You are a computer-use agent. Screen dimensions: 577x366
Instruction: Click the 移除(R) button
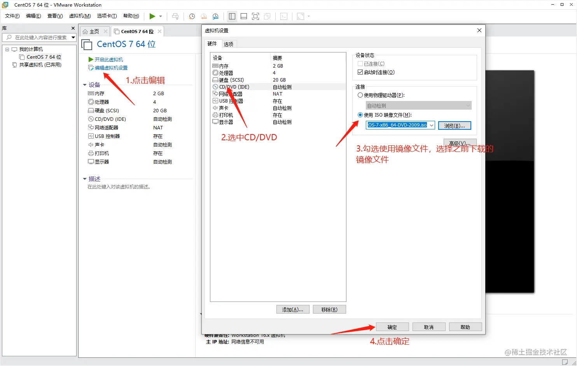tap(329, 309)
